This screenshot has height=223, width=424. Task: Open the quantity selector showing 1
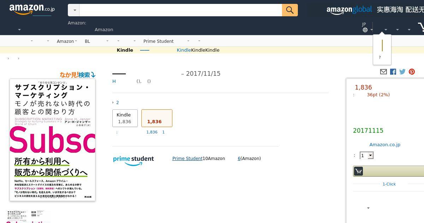(x=366, y=155)
